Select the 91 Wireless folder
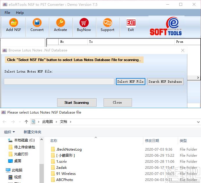This screenshot has height=183, width=201. (66, 174)
